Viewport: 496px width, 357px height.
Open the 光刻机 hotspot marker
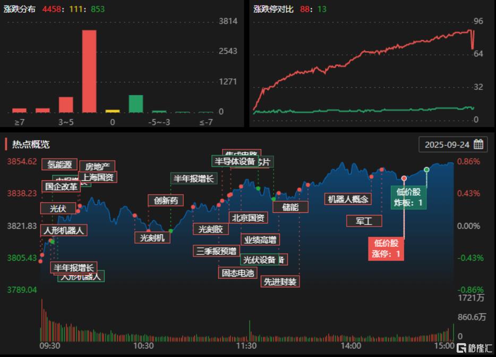point(152,237)
